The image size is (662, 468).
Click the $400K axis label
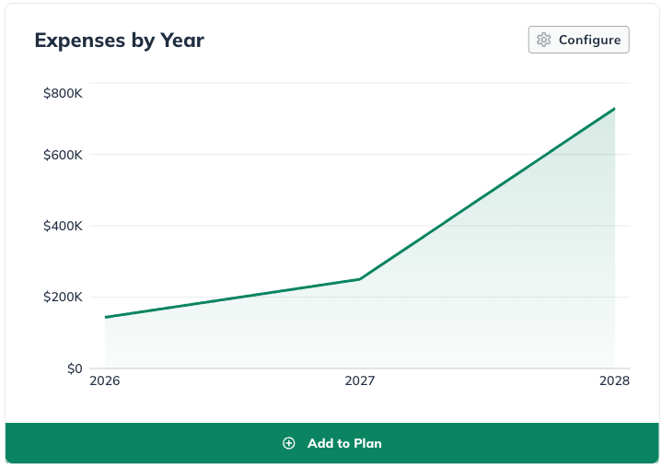click(x=63, y=226)
